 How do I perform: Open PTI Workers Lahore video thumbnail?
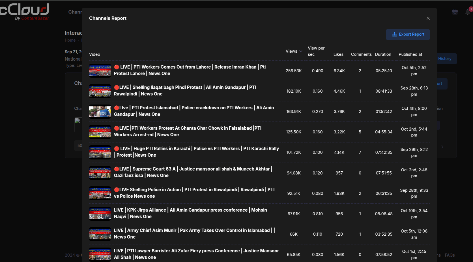[100, 71]
